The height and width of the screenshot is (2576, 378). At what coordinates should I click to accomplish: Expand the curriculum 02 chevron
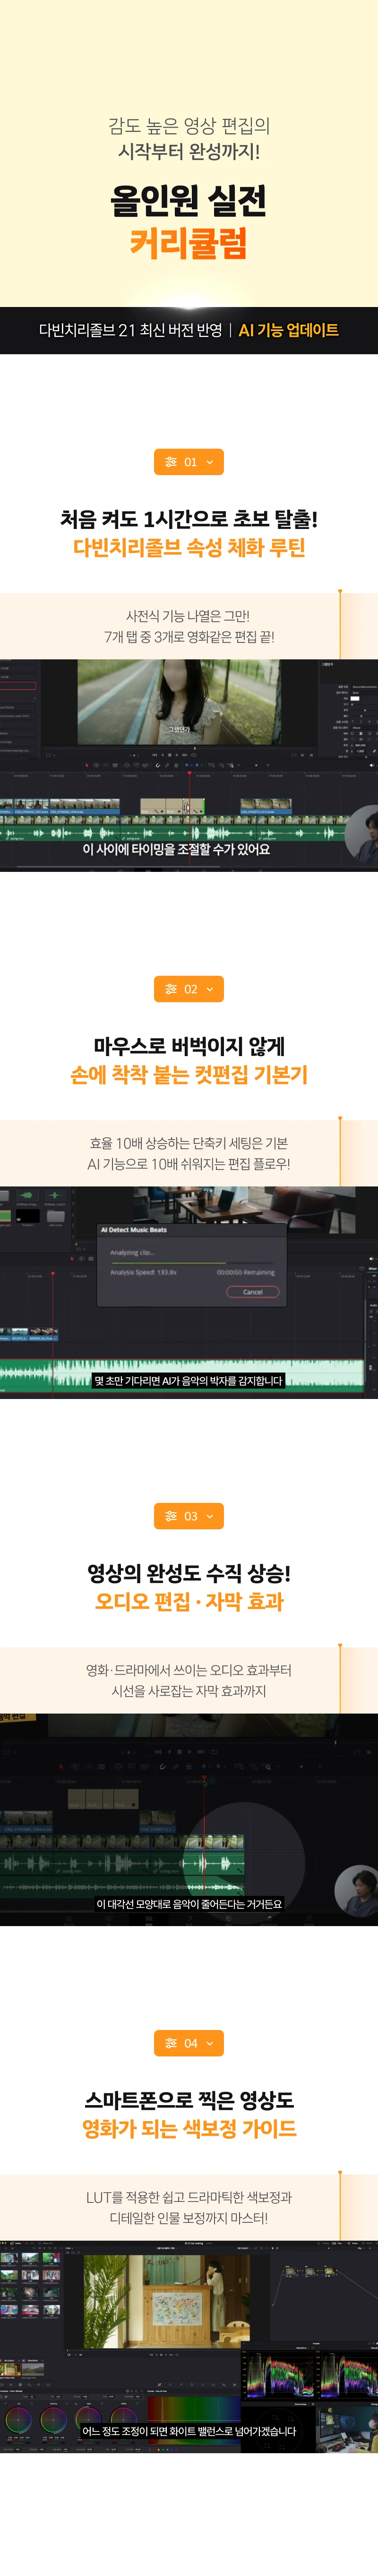point(209,989)
